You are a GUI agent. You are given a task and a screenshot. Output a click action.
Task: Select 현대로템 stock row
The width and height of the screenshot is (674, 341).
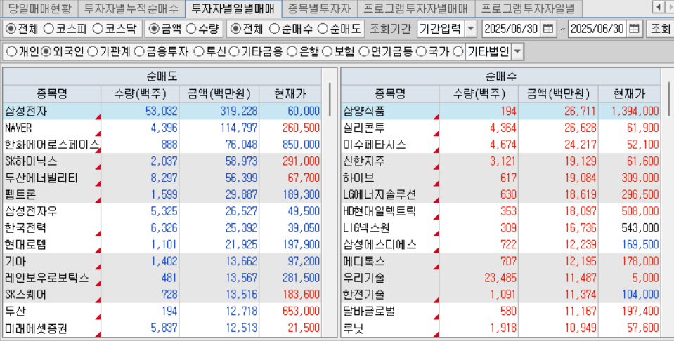pos(162,245)
